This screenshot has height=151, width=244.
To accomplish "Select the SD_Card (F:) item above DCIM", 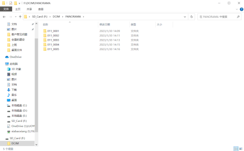I will pos(17,138).
